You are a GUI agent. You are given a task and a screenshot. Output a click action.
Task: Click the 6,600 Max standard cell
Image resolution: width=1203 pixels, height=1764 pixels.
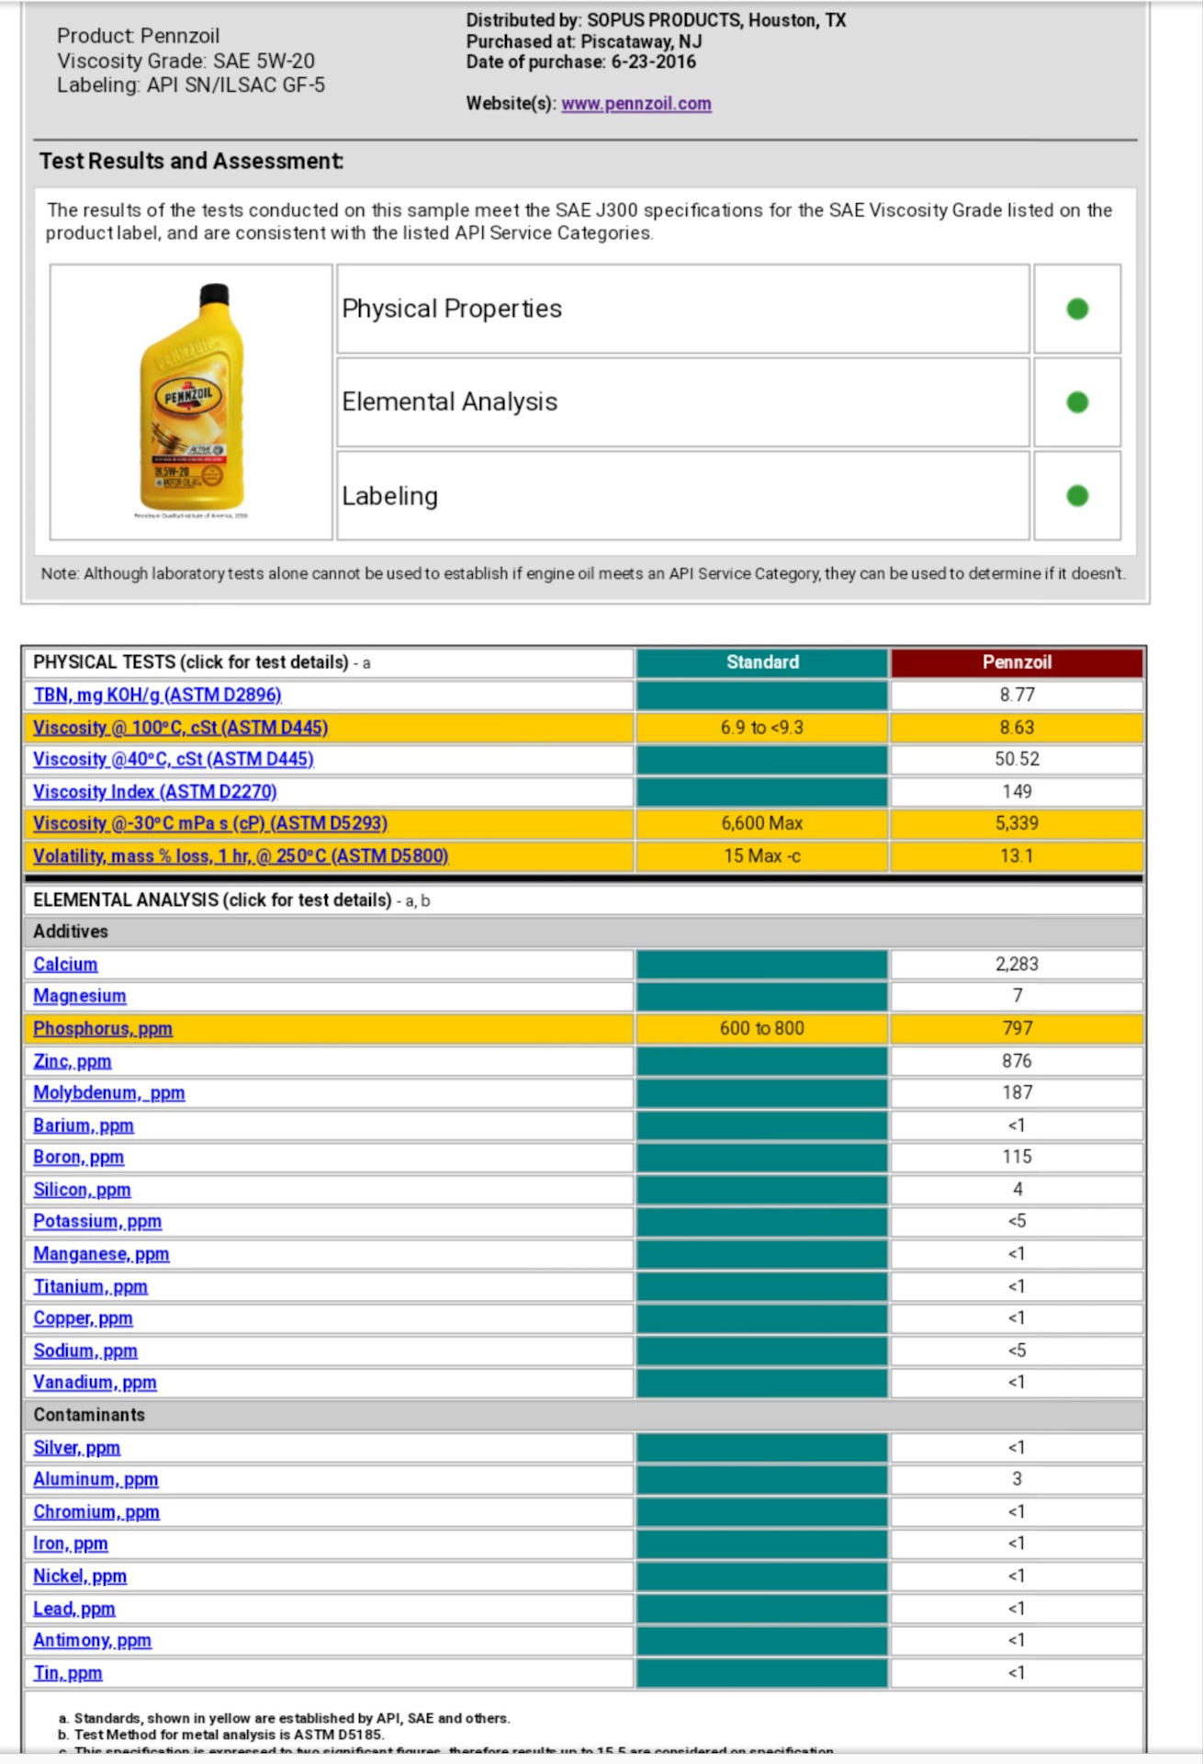tap(762, 824)
